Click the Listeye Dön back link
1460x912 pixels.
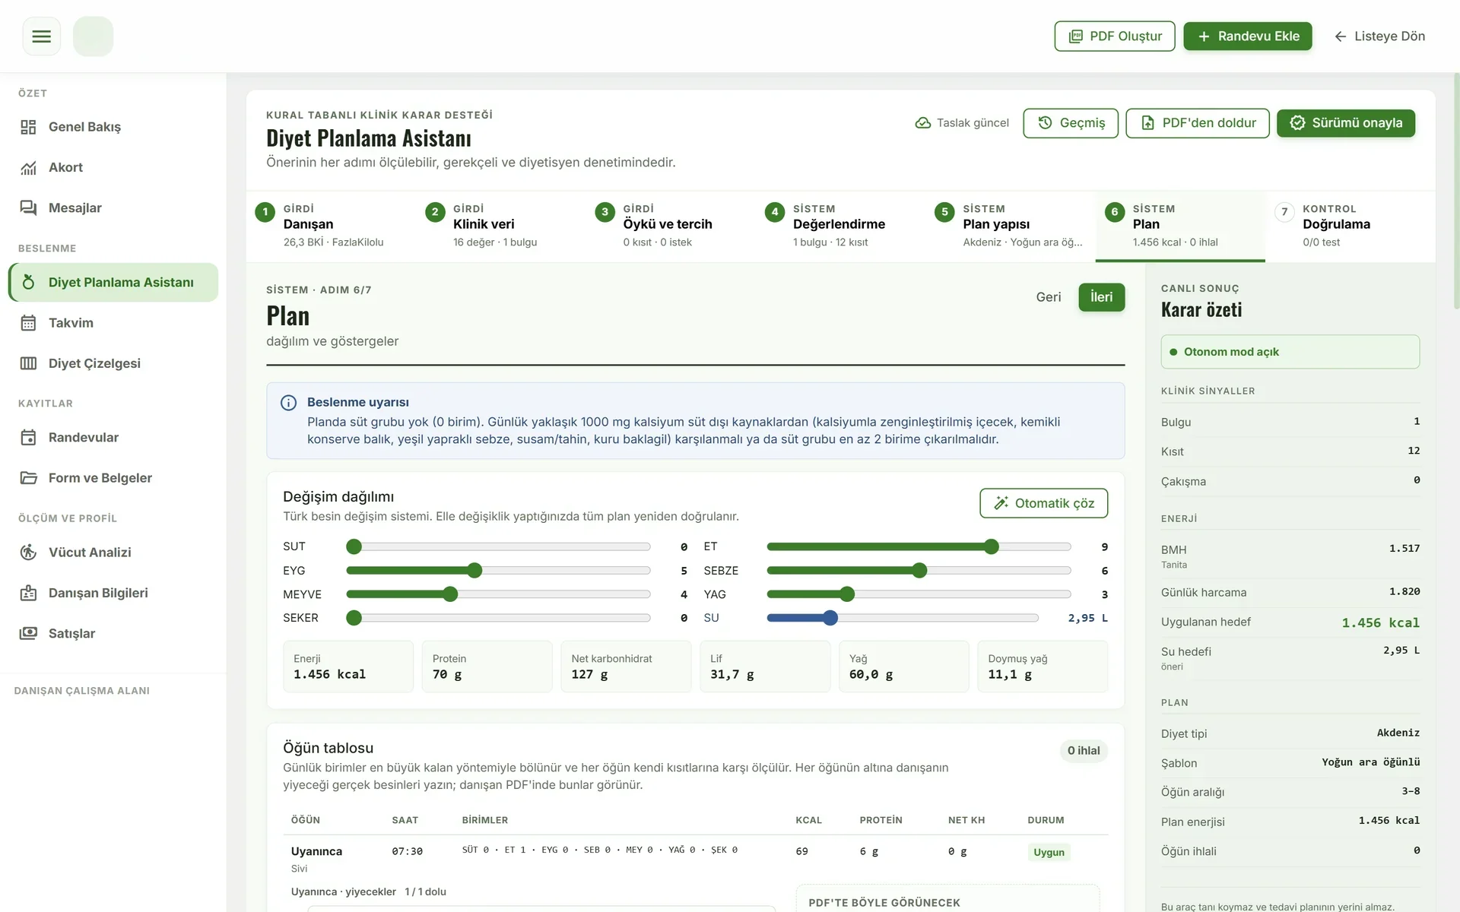(x=1379, y=36)
